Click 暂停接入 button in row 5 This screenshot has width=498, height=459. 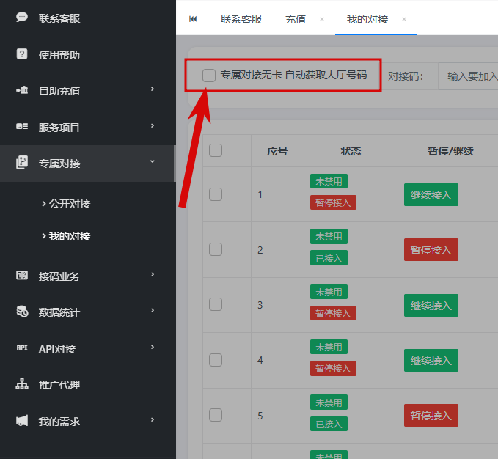431,415
